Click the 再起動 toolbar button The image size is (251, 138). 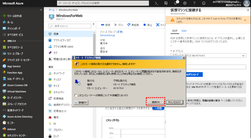click(x=133, y=25)
